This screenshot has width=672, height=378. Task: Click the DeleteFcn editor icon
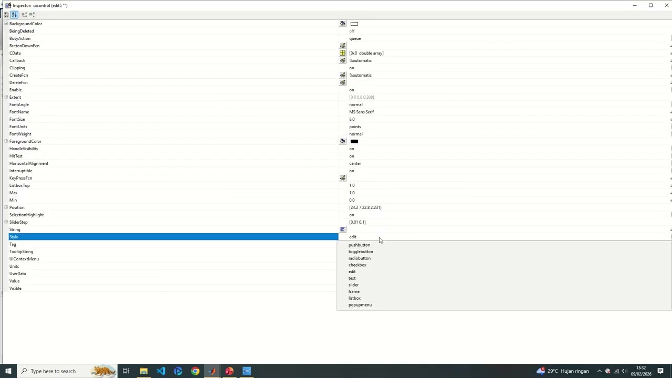click(343, 82)
